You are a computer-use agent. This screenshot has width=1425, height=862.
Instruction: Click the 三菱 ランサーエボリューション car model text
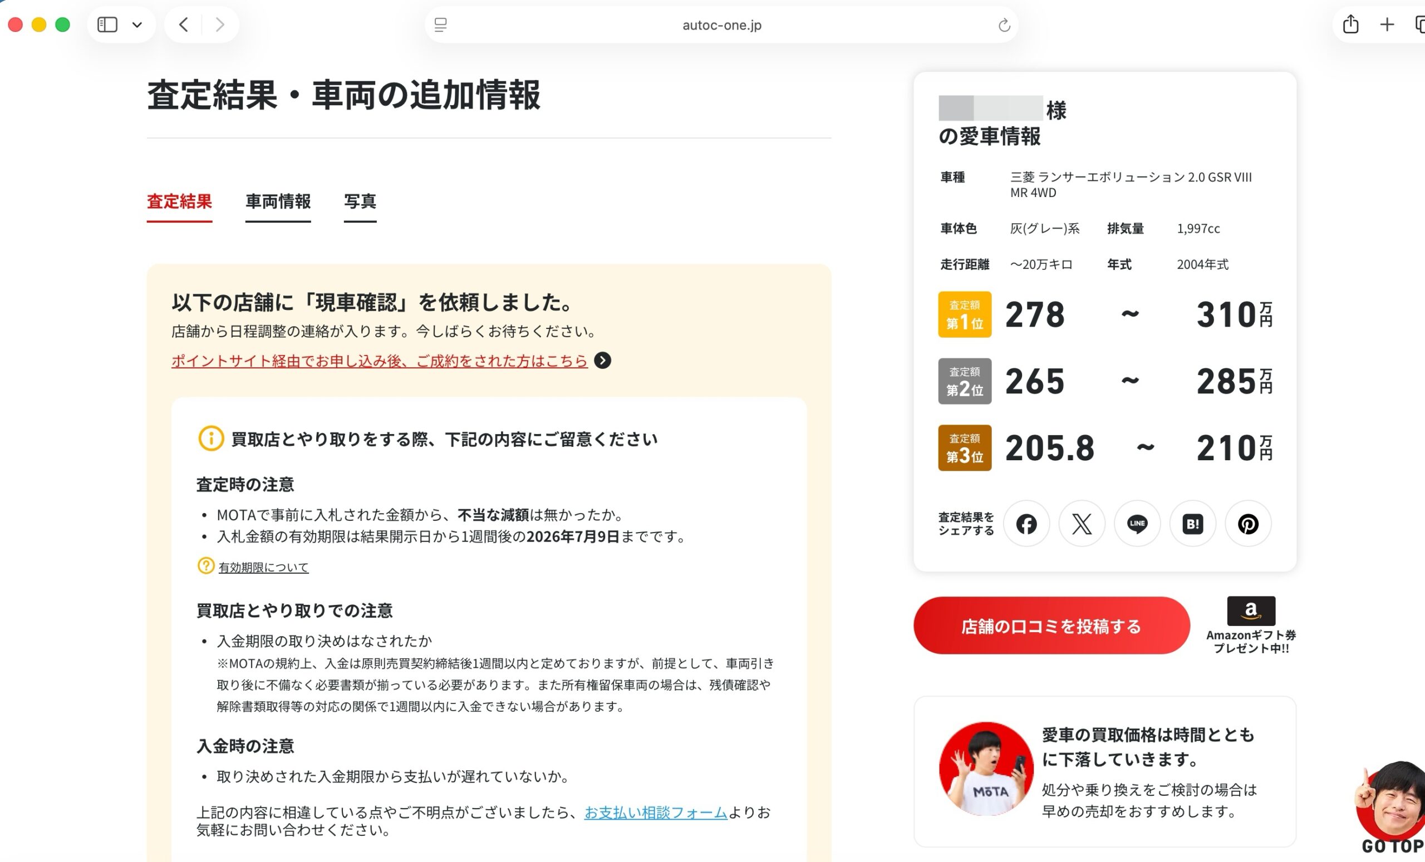(x=1131, y=185)
